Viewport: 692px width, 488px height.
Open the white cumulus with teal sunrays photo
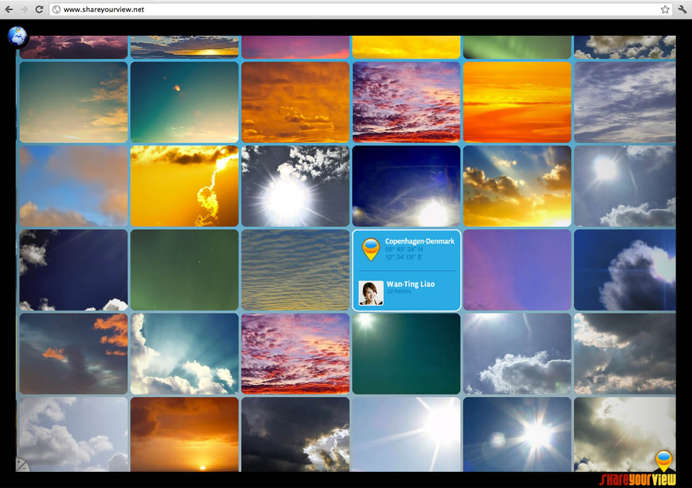pos(184,353)
